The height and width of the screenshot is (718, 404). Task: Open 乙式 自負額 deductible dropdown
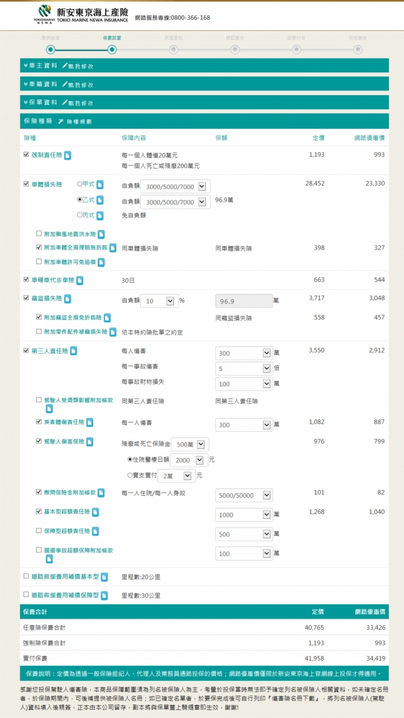pos(175,202)
